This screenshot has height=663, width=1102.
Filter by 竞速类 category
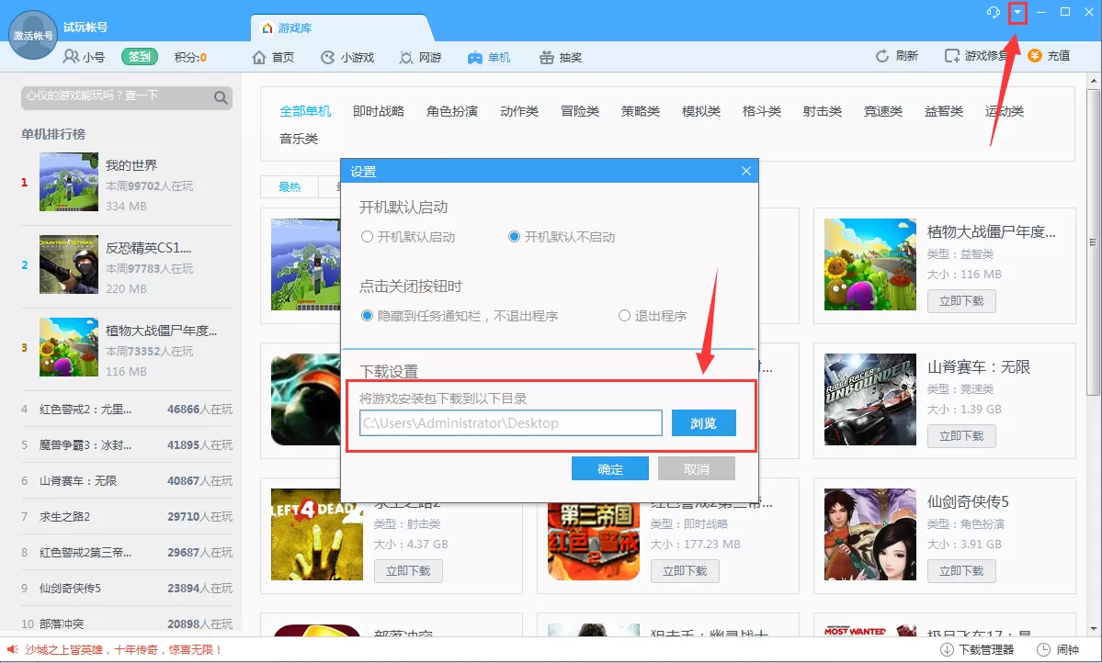(882, 111)
